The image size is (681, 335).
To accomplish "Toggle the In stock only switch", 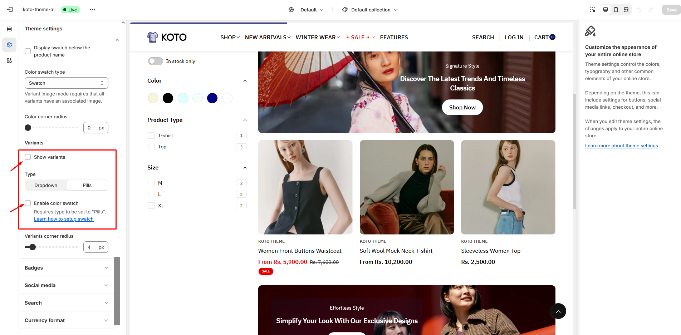I will (156, 61).
